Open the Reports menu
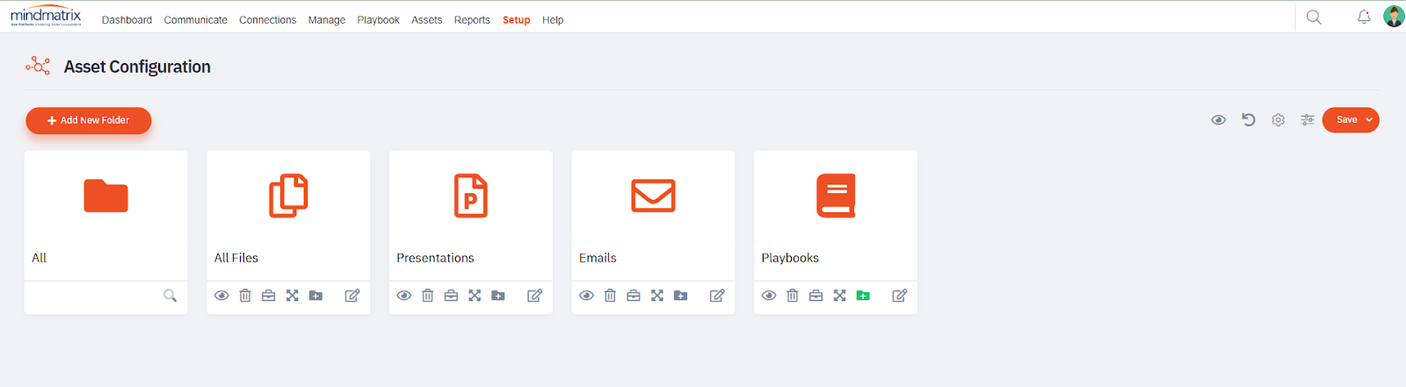This screenshot has height=387, width=1406. 472,20
